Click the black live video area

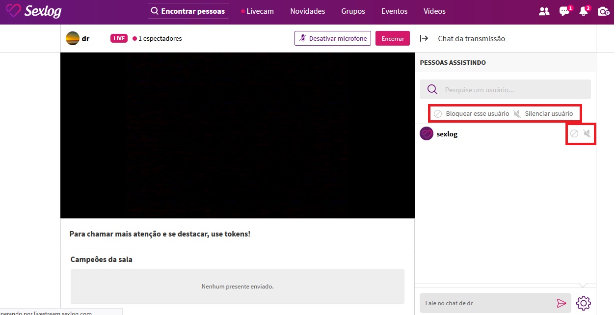pos(238,135)
